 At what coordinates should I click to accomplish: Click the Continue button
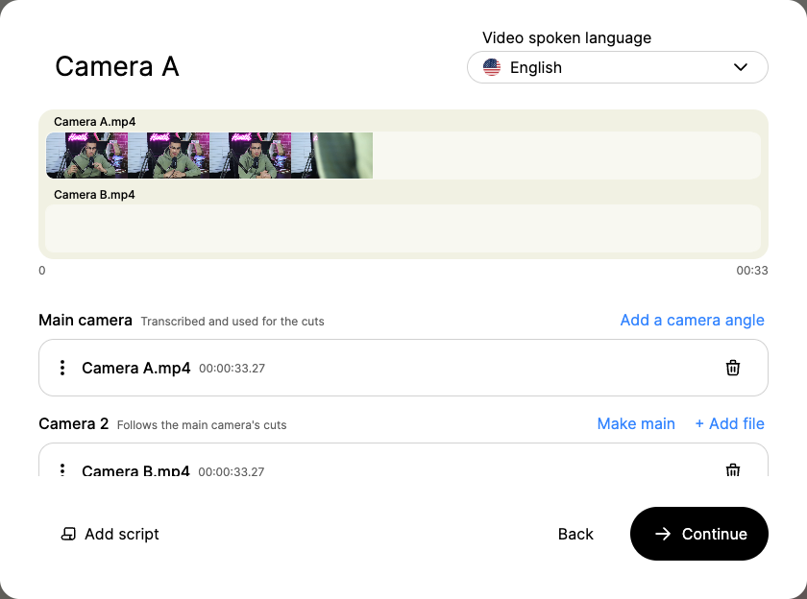point(699,534)
